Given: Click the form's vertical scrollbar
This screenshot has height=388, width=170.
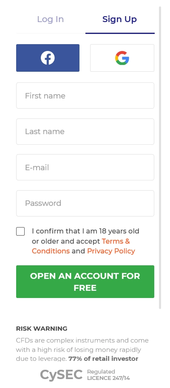Looking at the screenshot, I should pyautogui.click(x=160, y=157).
